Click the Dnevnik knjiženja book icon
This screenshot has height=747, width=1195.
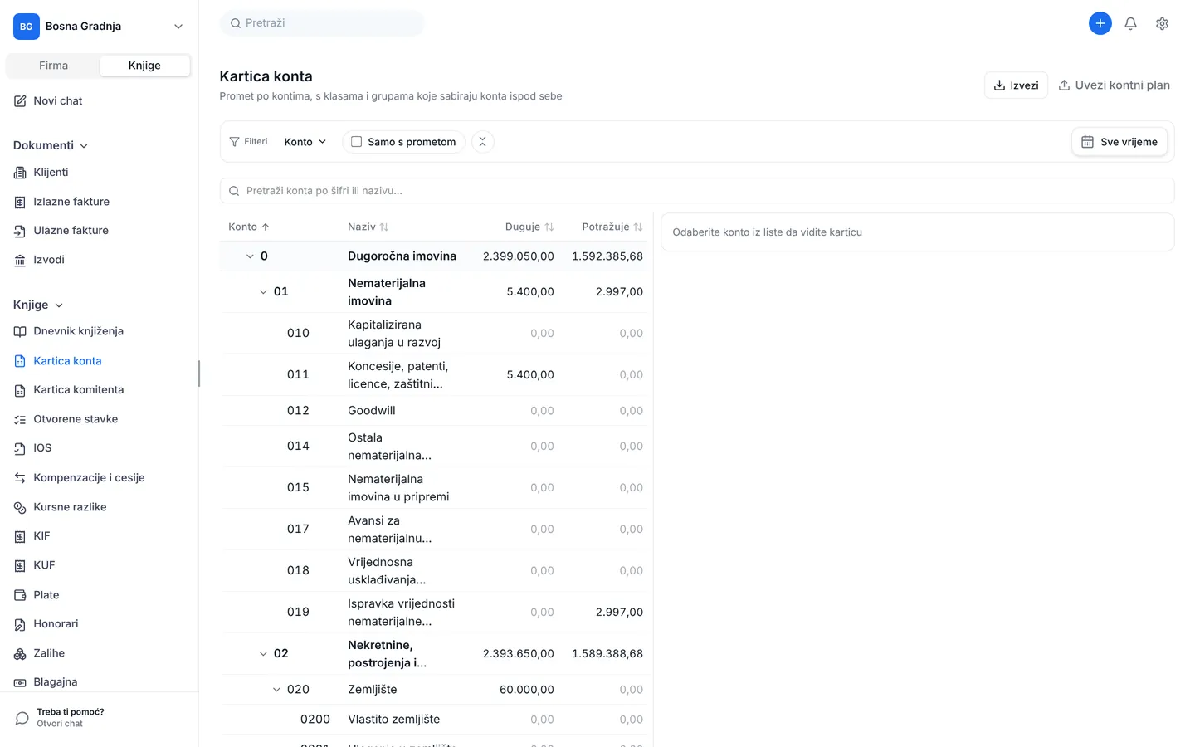click(20, 331)
